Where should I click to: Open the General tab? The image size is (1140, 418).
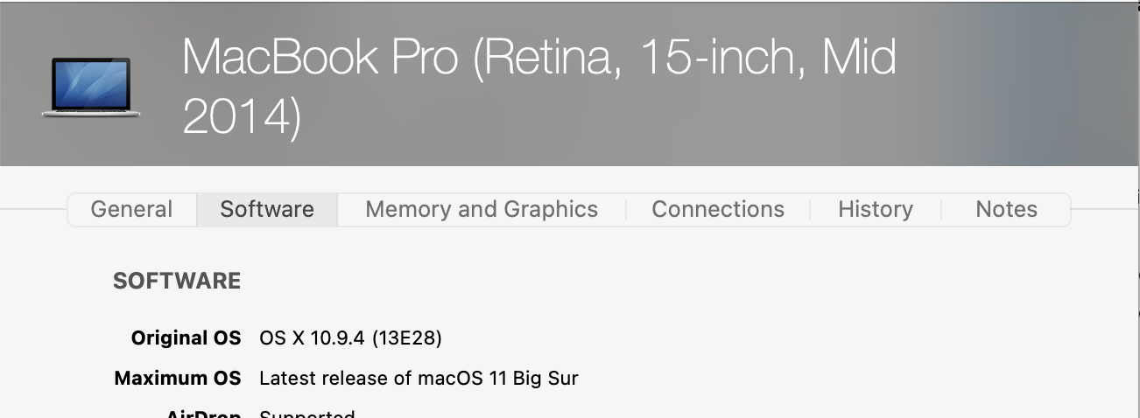131,210
